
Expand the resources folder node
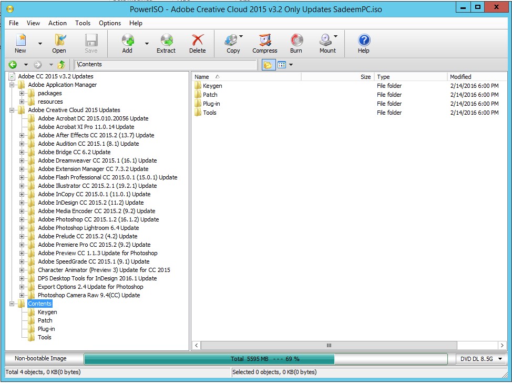(x=22, y=102)
